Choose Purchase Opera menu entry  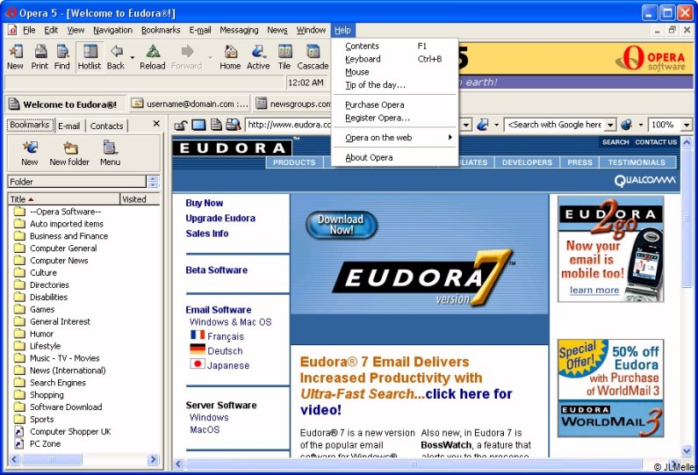(395, 104)
